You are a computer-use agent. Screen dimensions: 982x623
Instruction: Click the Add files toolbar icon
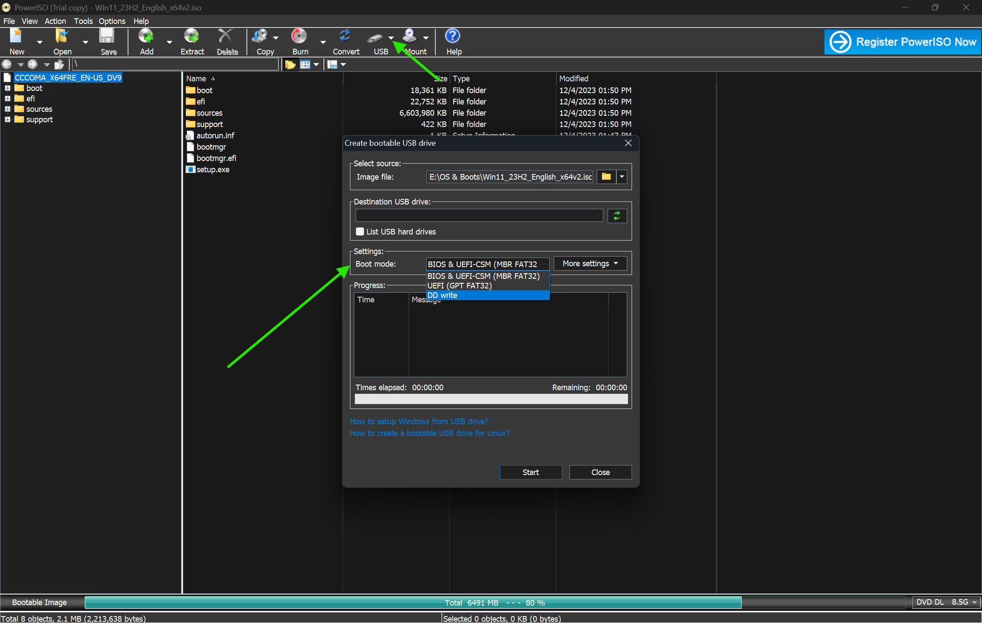(146, 37)
